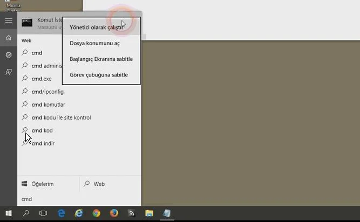Screen dimensions: 360x222
Task: Open Google Chrome from the taskbar
Action: pyautogui.click(x=96, y=213)
